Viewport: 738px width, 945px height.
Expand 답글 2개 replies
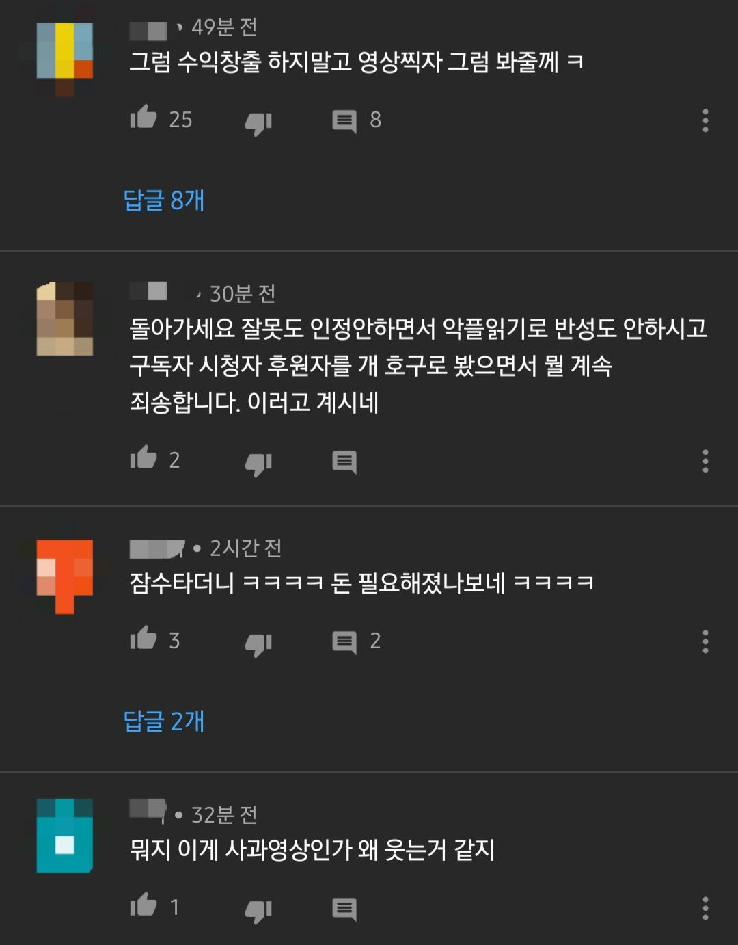pyautogui.click(x=164, y=721)
